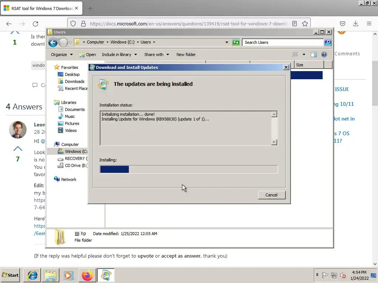Switch to Windows Update installer taskbar icon

pyautogui.click(x=106, y=275)
